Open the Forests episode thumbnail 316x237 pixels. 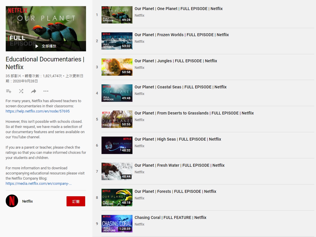(x=117, y=197)
